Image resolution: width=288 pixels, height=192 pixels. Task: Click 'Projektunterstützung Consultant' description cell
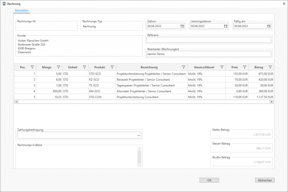tap(152, 97)
